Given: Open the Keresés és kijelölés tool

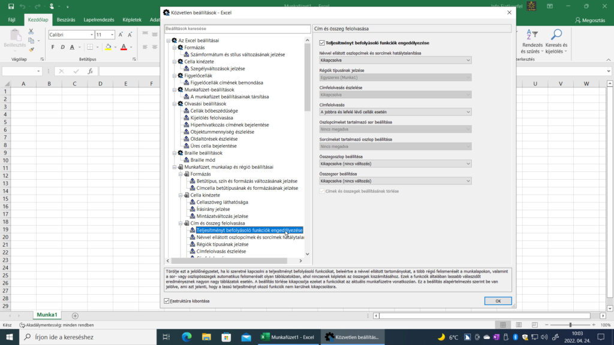Looking at the screenshot, I should pyautogui.click(x=556, y=41).
